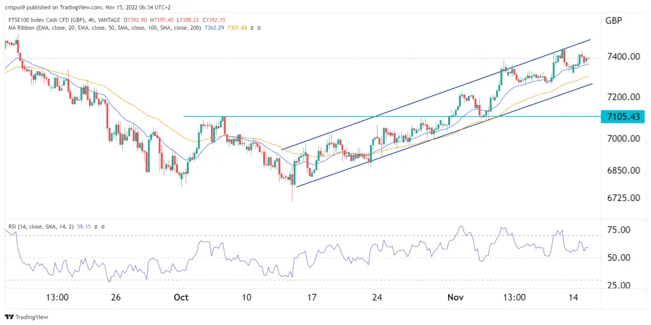Click the 13:00 label following Nov
The width and height of the screenshot is (651, 325).
513,298
